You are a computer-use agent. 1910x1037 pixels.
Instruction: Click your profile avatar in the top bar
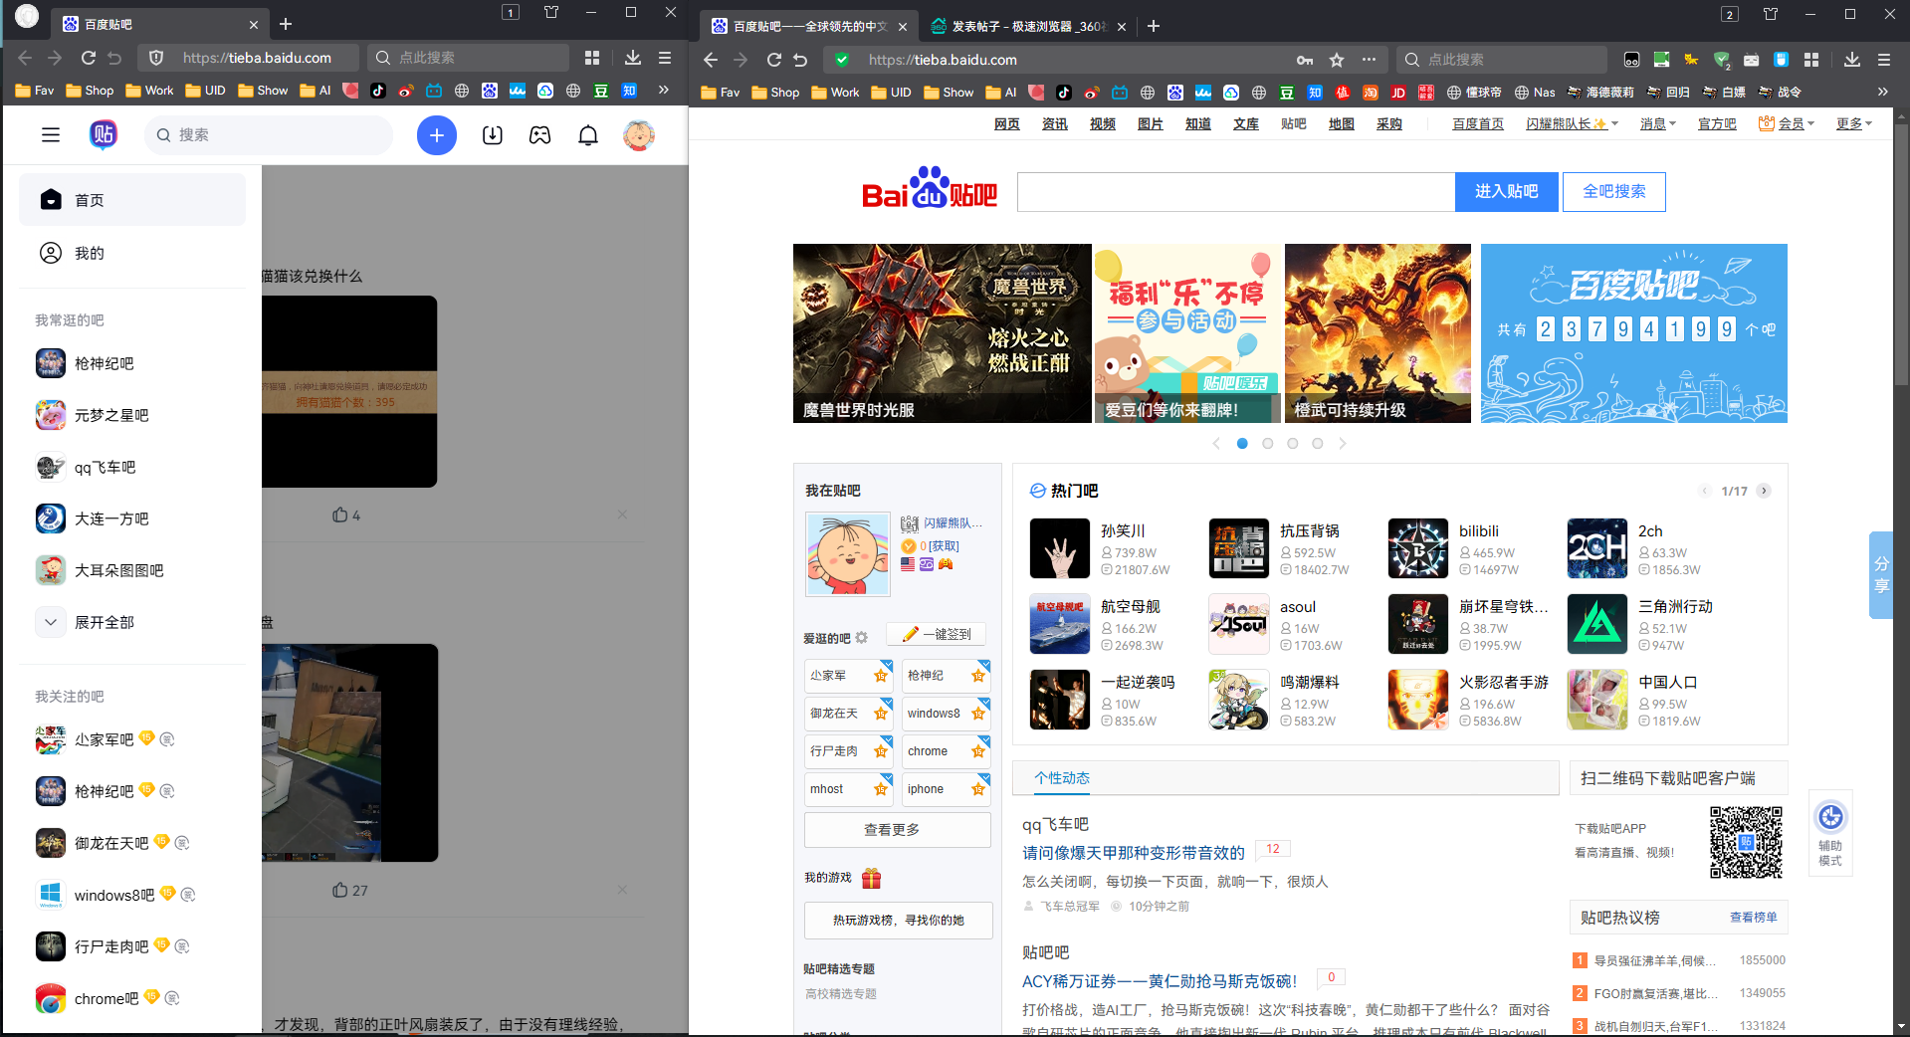(x=638, y=135)
